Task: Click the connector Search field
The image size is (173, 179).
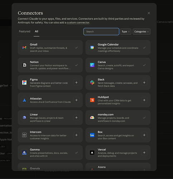Action: click(101, 32)
